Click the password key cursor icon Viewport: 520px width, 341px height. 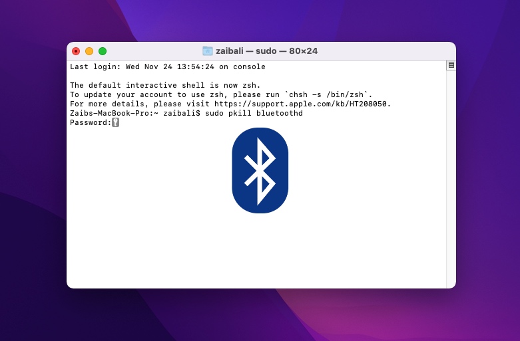click(x=115, y=122)
